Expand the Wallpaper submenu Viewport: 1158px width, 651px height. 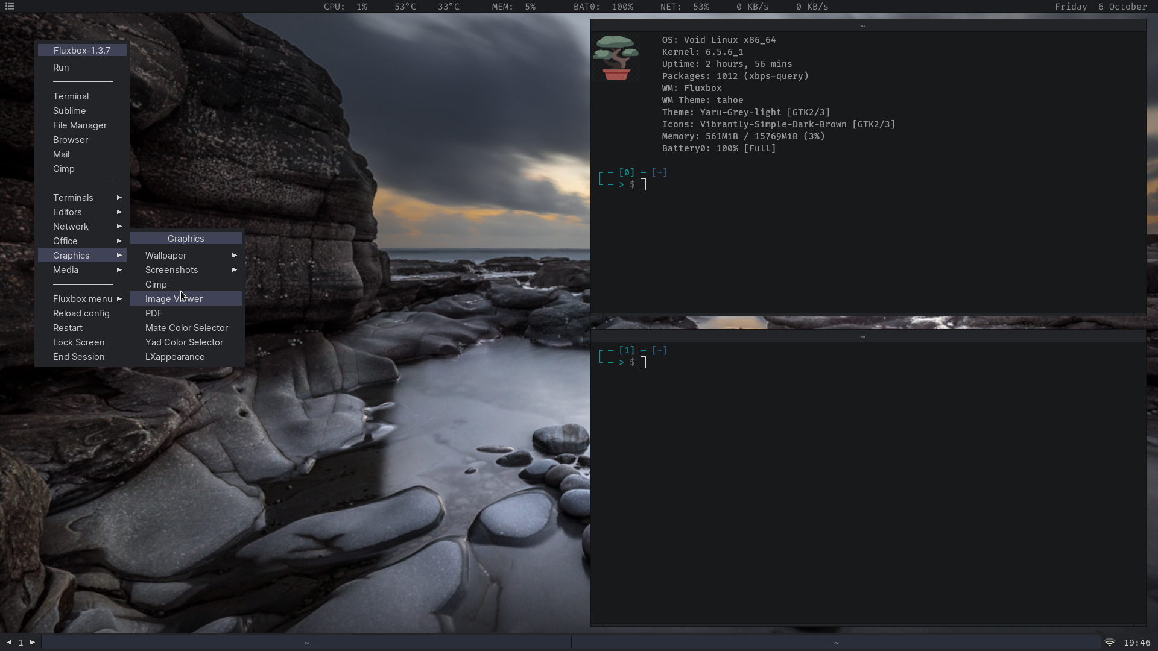click(186, 256)
